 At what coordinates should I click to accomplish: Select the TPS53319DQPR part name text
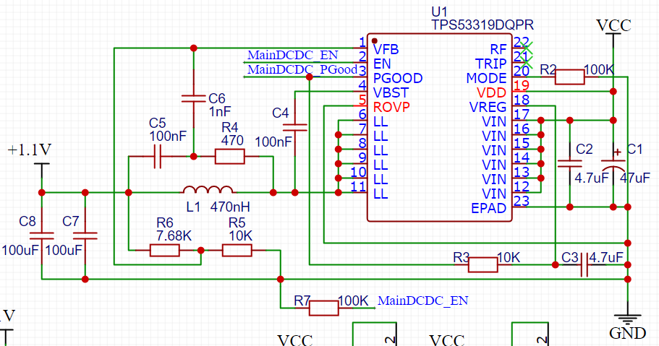(482, 25)
